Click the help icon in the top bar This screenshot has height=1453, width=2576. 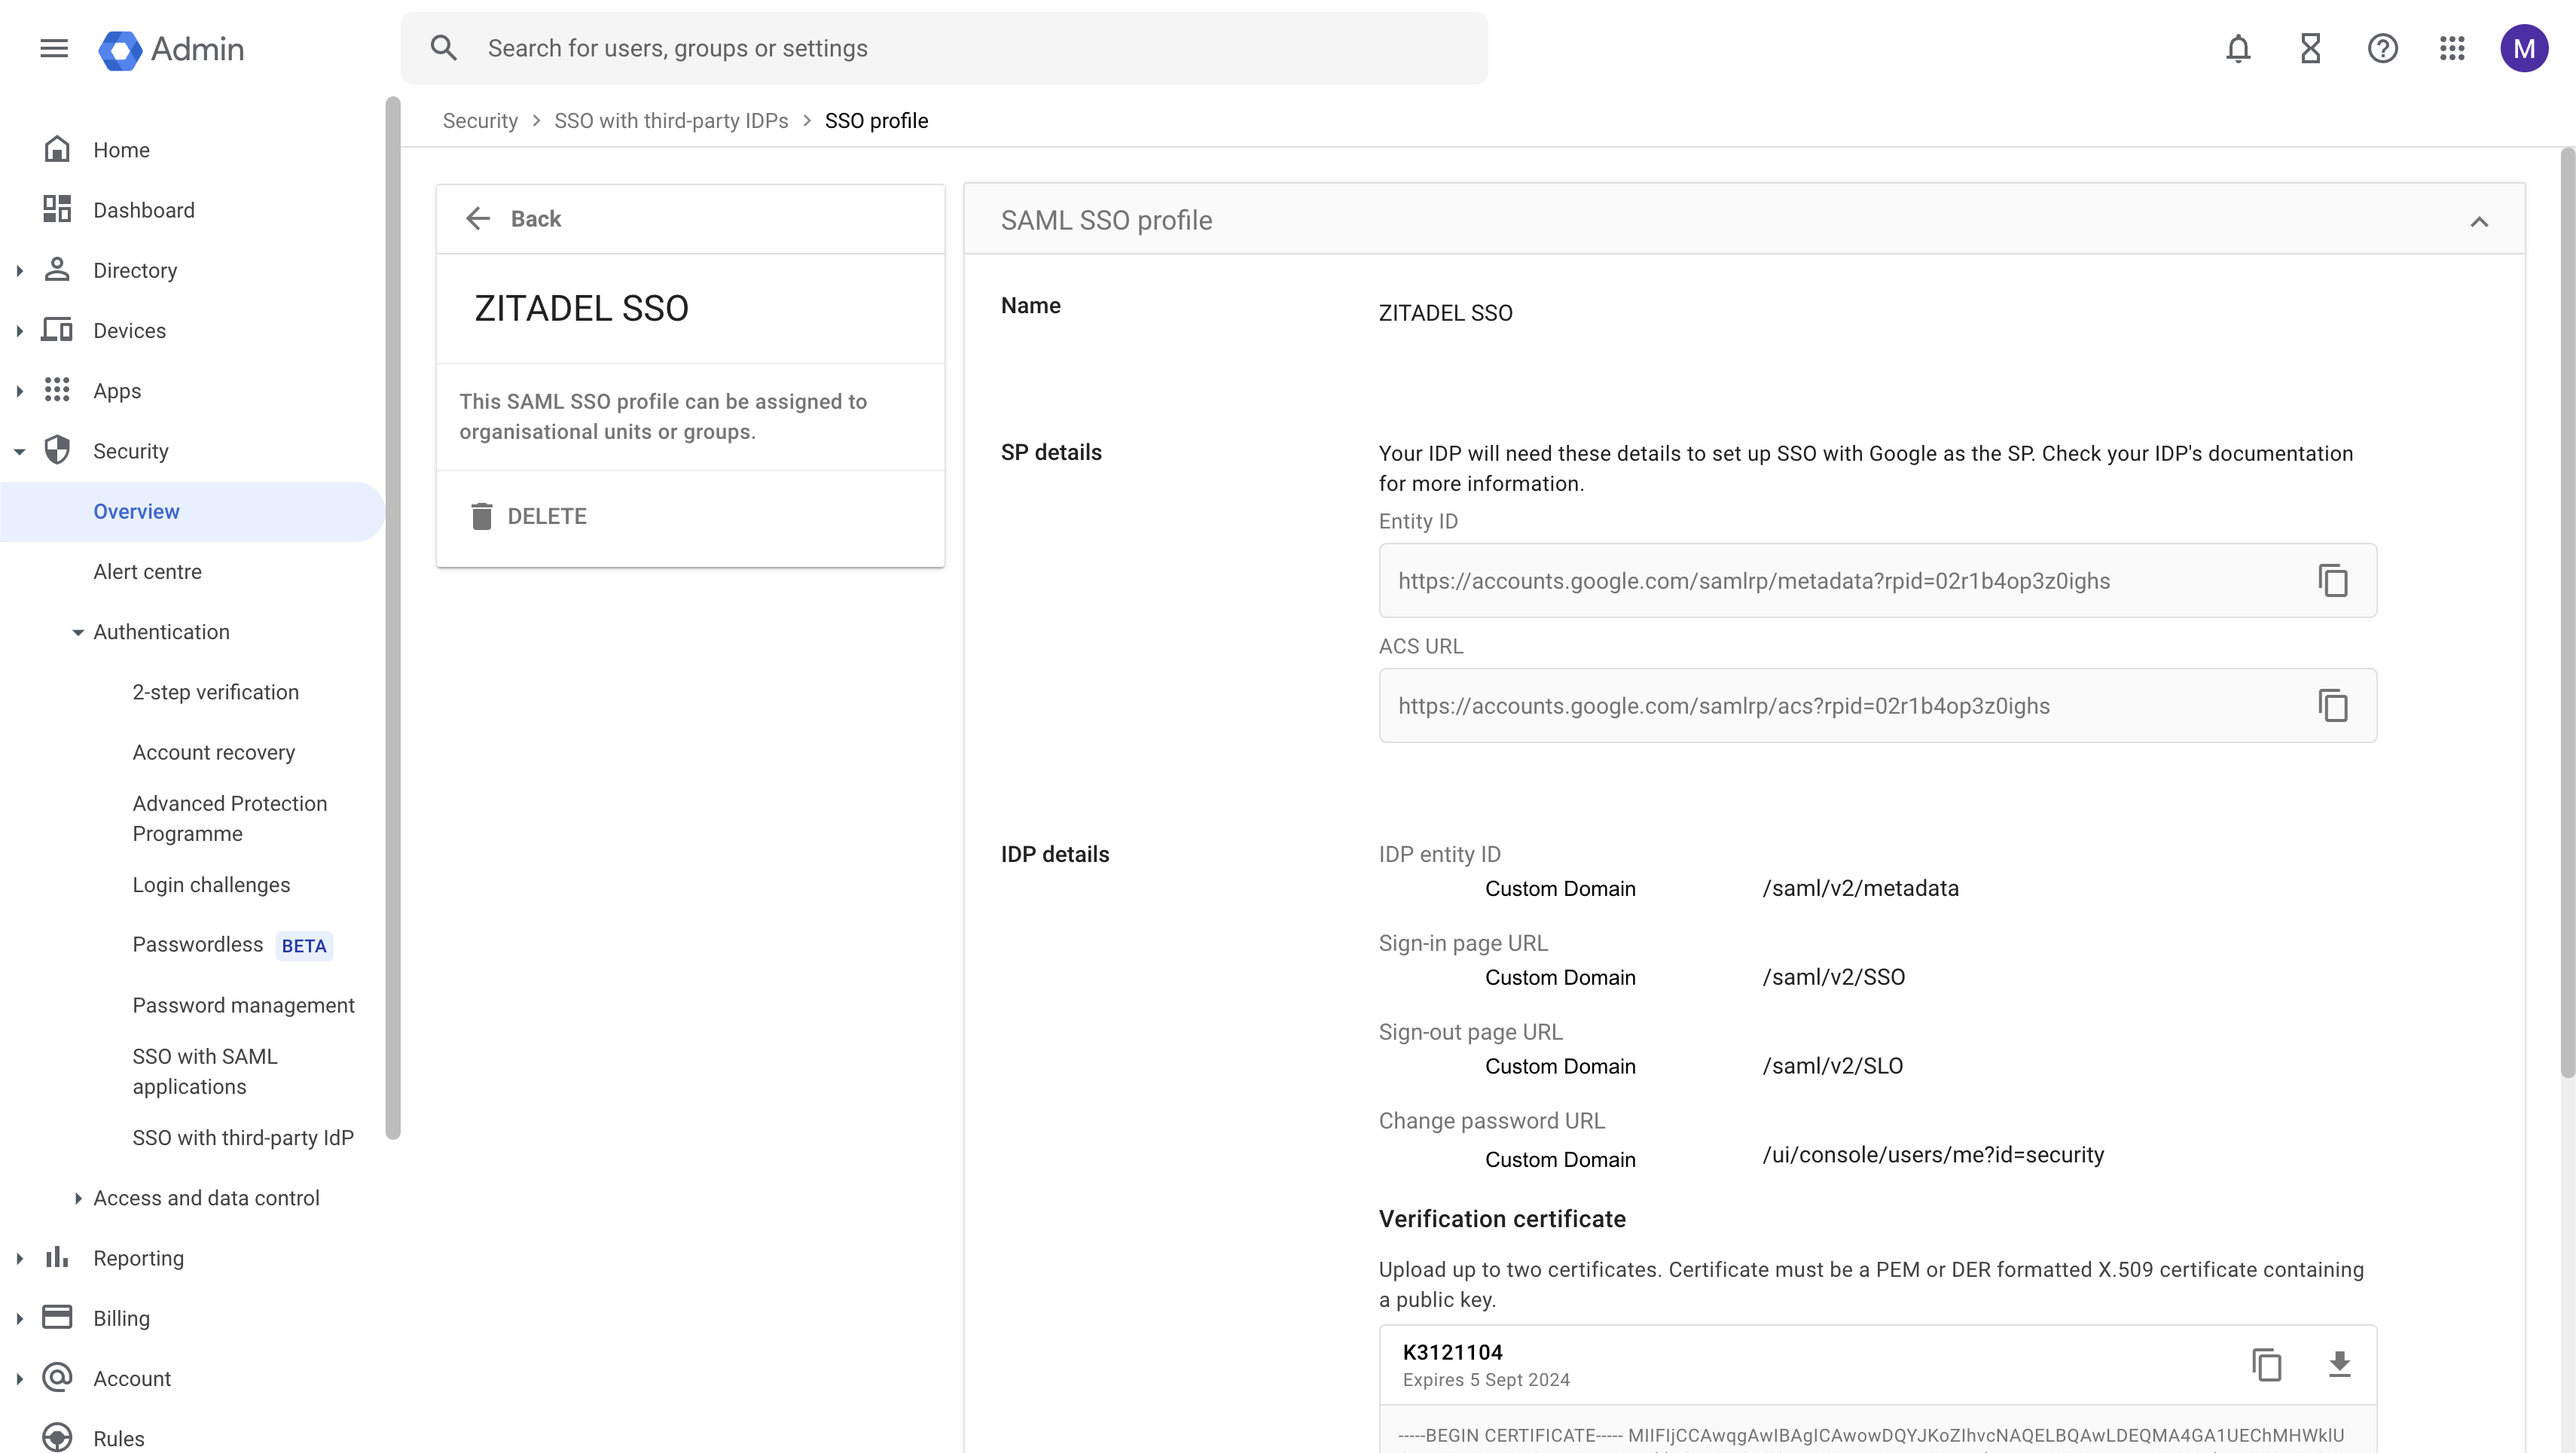click(x=2383, y=48)
